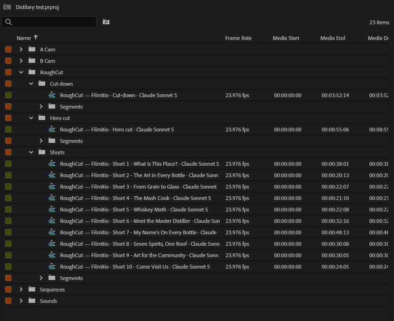Click inside the project search field
Screen dimensions: 394x321
point(49,22)
